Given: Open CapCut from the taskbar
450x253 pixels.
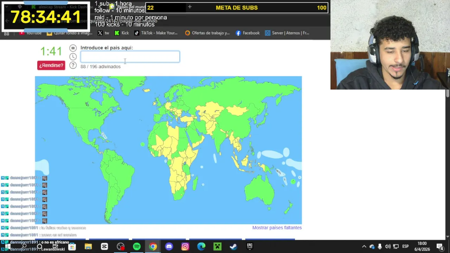Looking at the screenshot, I should click(x=104, y=247).
